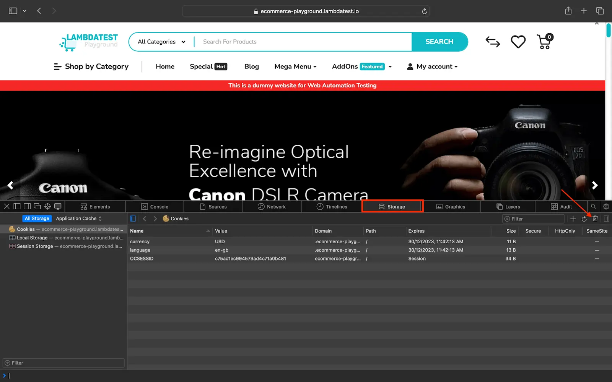Show next carousel slide
612x382 pixels.
click(595, 185)
